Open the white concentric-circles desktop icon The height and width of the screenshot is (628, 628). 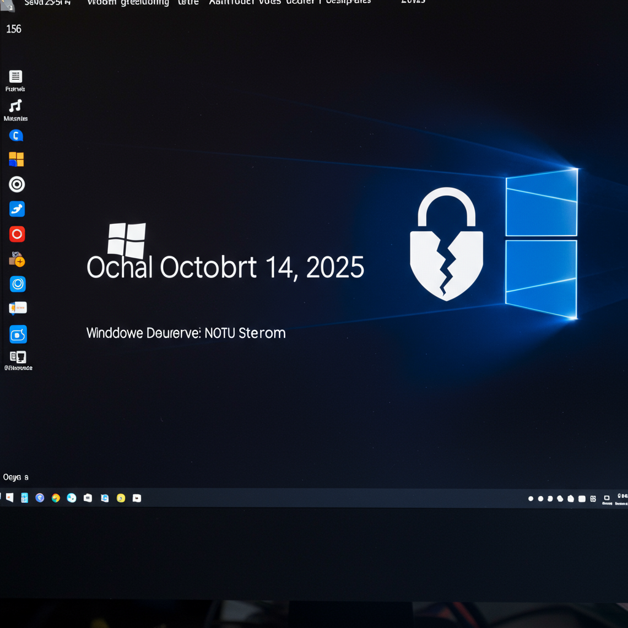17,184
